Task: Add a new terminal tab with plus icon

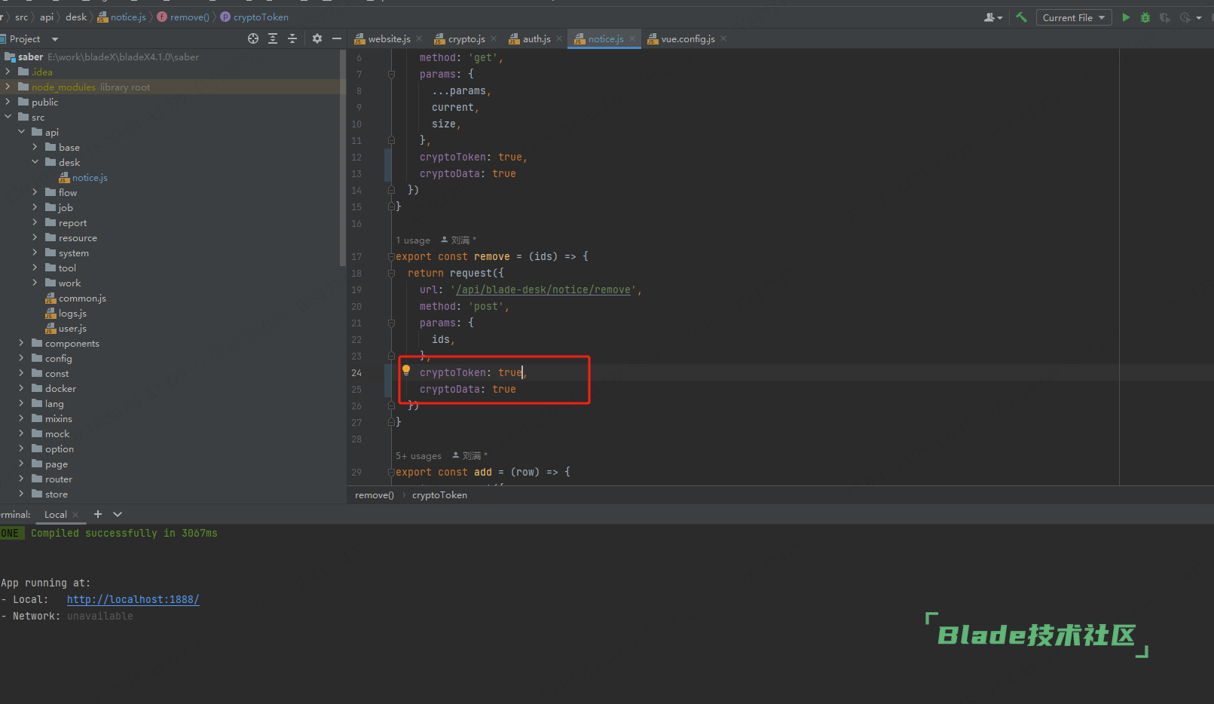Action: pyautogui.click(x=97, y=514)
